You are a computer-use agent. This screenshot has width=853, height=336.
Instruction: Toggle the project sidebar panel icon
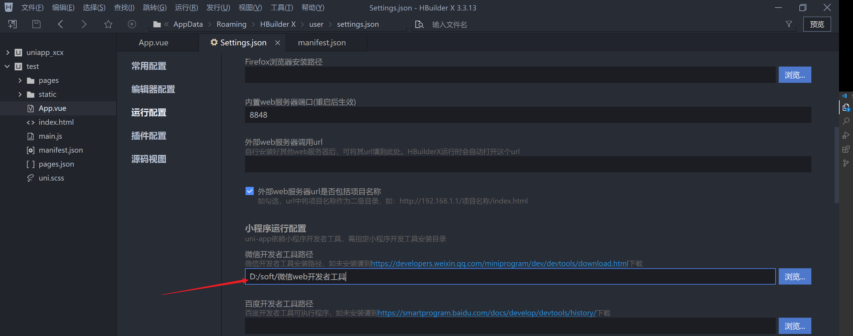[x=13, y=24]
